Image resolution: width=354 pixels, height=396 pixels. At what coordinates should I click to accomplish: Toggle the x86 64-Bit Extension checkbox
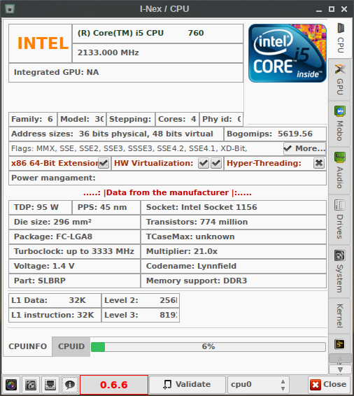pyautogui.click(x=104, y=163)
